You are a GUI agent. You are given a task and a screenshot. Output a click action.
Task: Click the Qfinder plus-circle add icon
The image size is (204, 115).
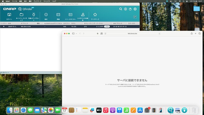pyautogui.click(x=125, y=9)
